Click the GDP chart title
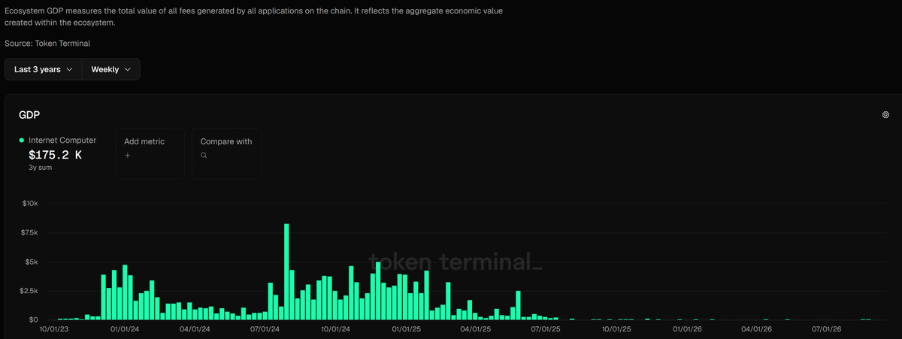The height and width of the screenshot is (339, 902). 29,115
